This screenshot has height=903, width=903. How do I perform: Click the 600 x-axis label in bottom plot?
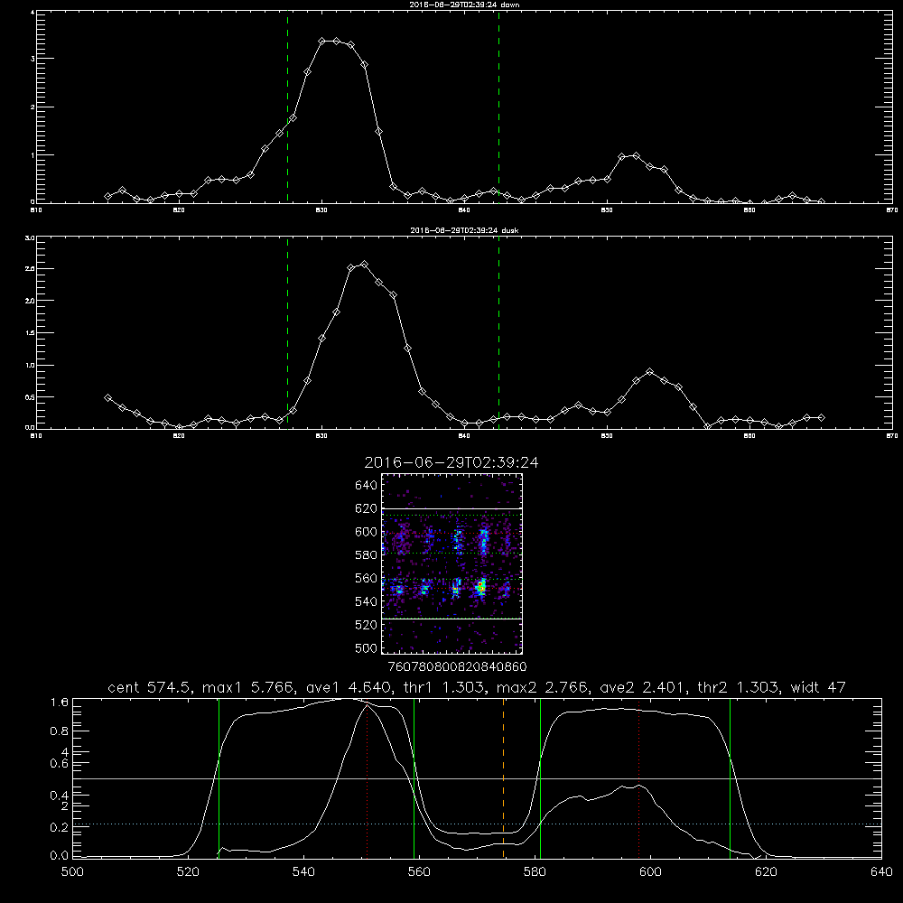[x=650, y=872]
